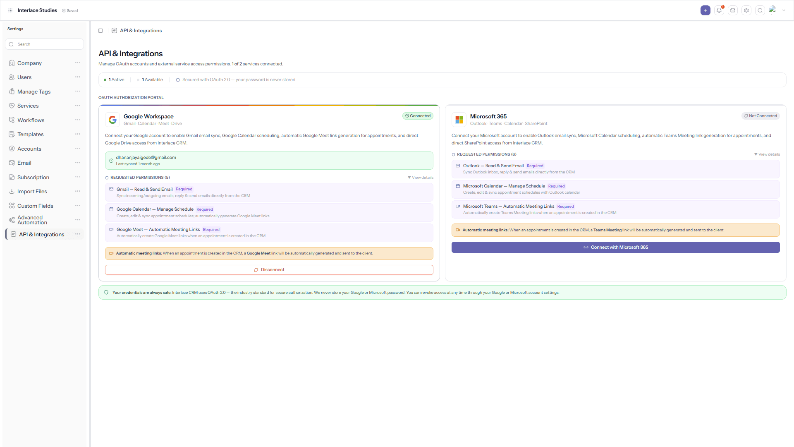Open more options for Subscription
794x447 pixels.
78,177
